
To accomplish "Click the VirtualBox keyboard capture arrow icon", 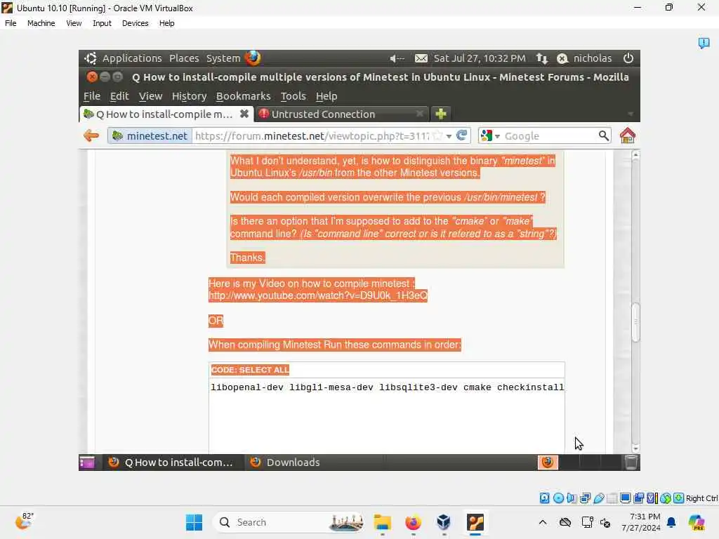I will (x=679, y=498).
